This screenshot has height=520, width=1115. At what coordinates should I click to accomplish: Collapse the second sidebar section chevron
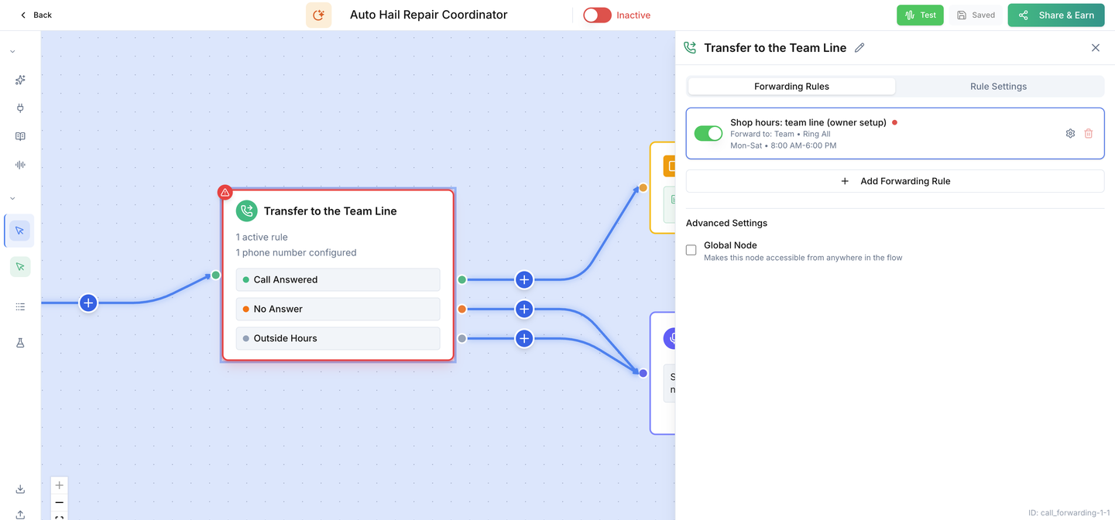point(12,199)
